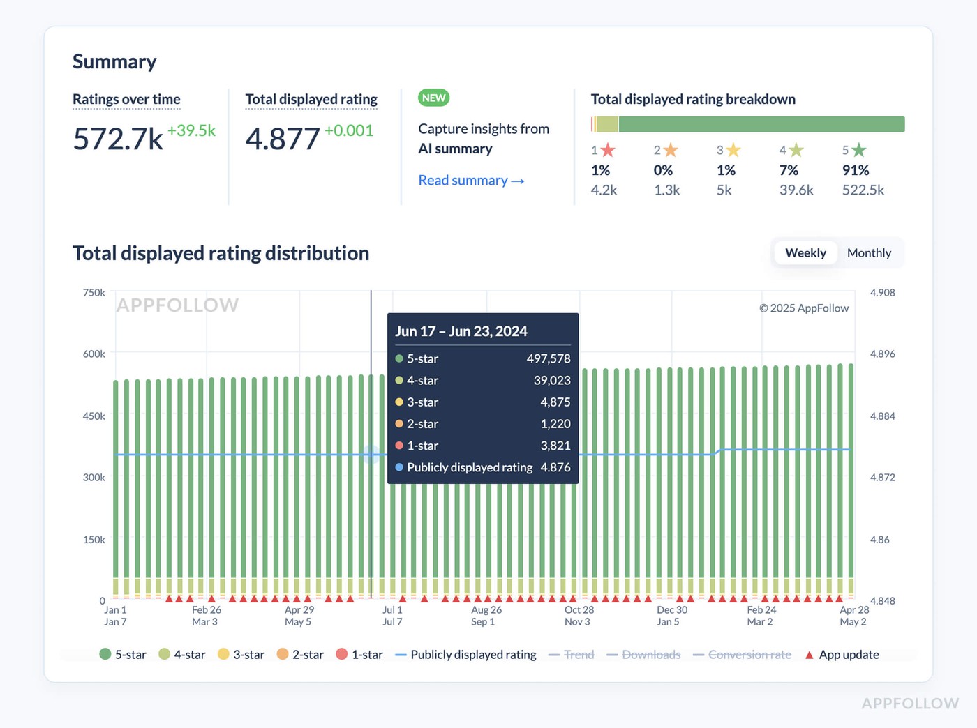Select the Weekly view tab
This screenshot has height=728, width=977.
click(x=805, y=252)
